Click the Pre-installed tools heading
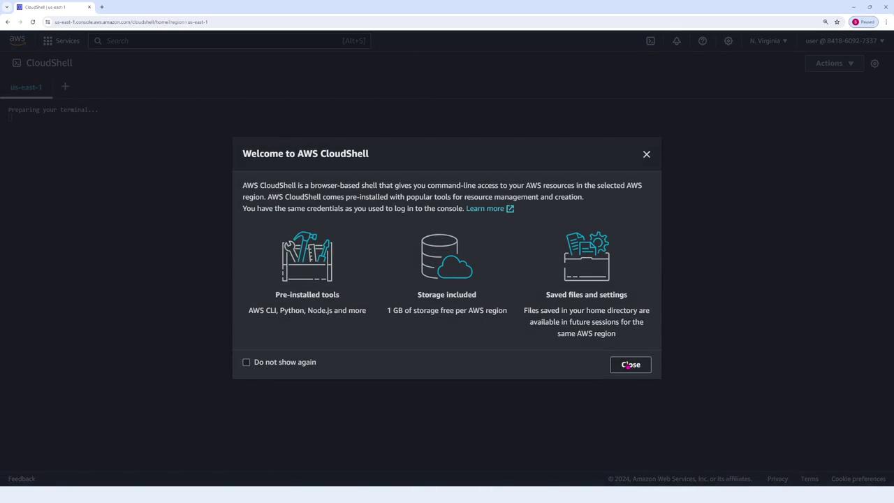This screenshot has height=503, width=894. (x=307, y=295)
